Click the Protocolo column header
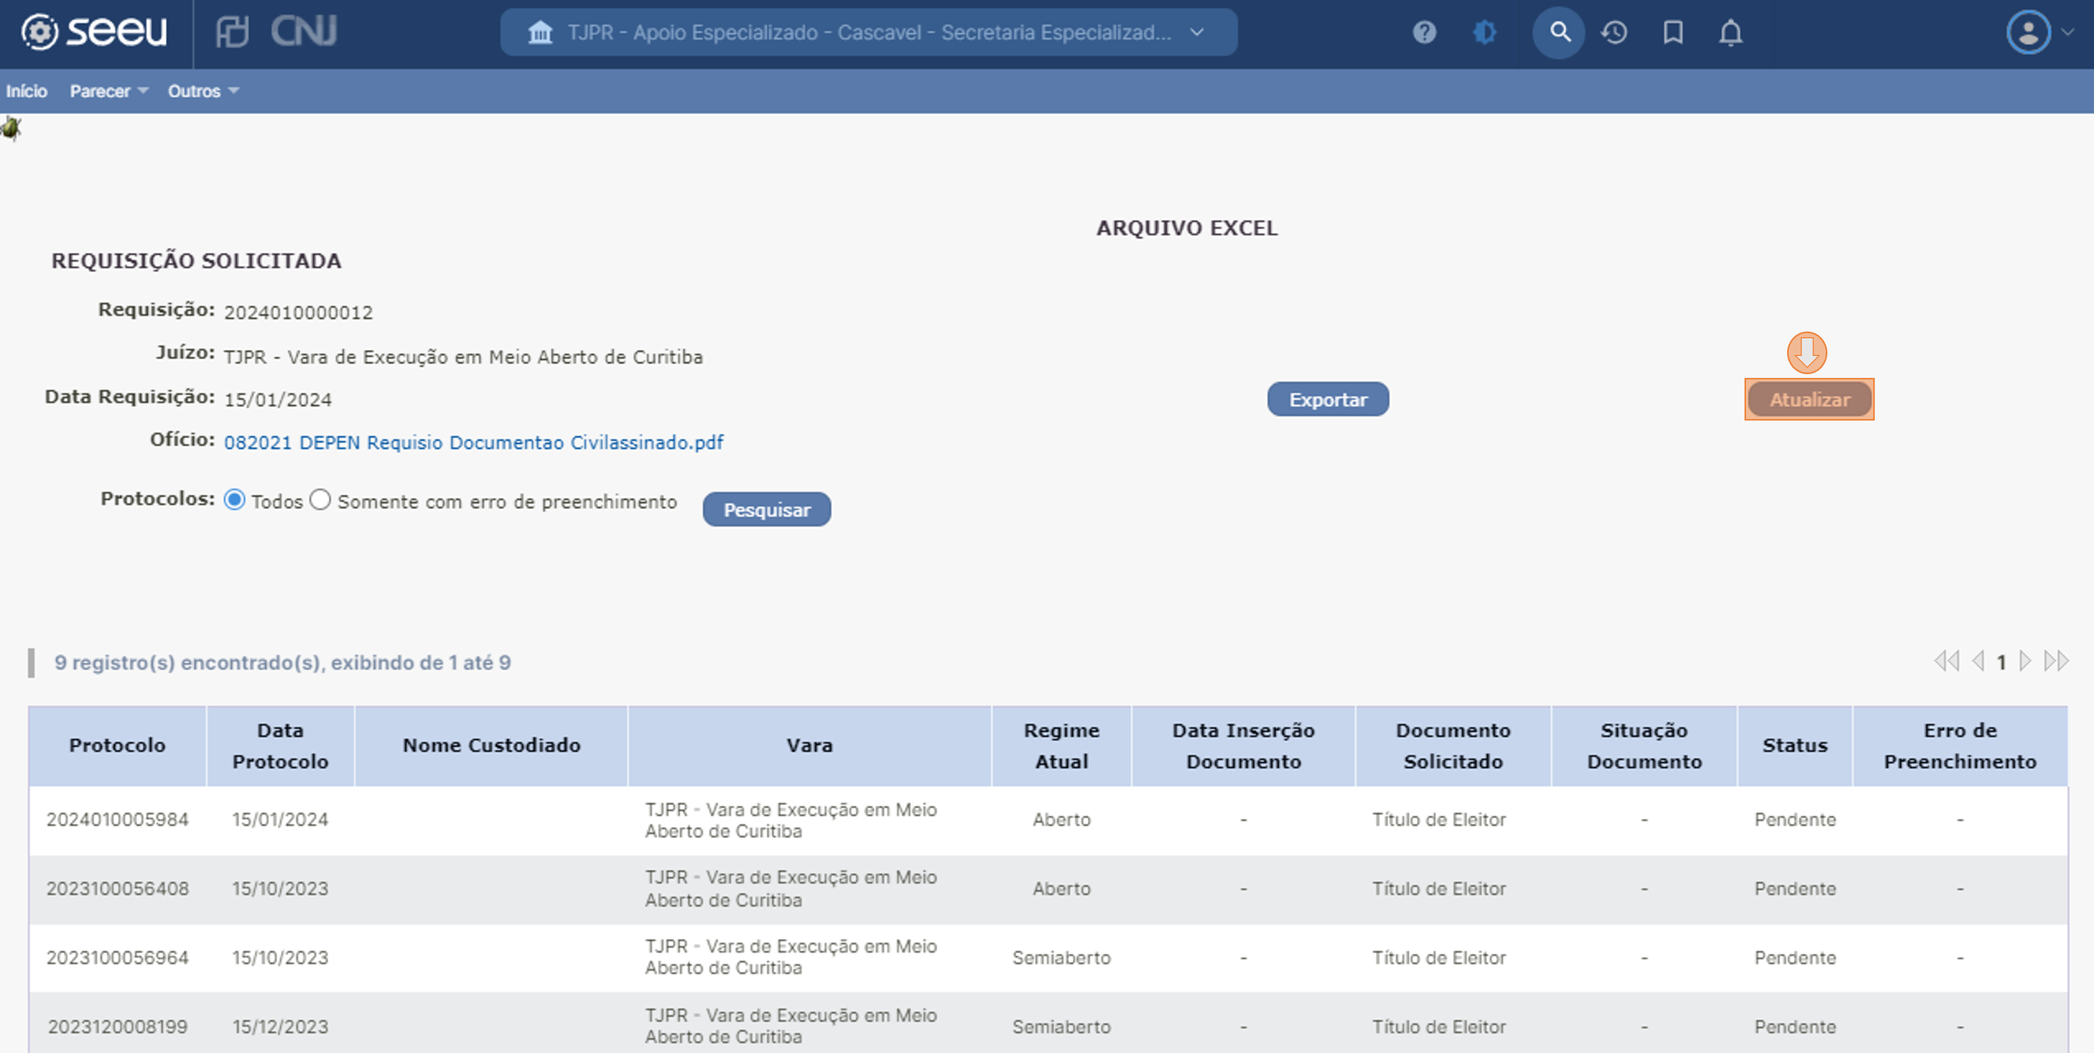Viewport: 2094px width, 1053px height. point(117,746)
